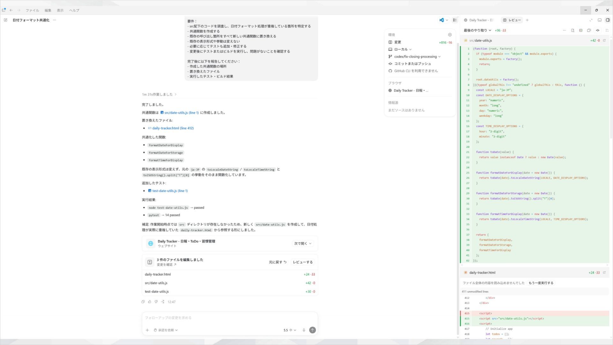Expand the ローカル dropdown
613x345 pixels.
click(400, 49)
